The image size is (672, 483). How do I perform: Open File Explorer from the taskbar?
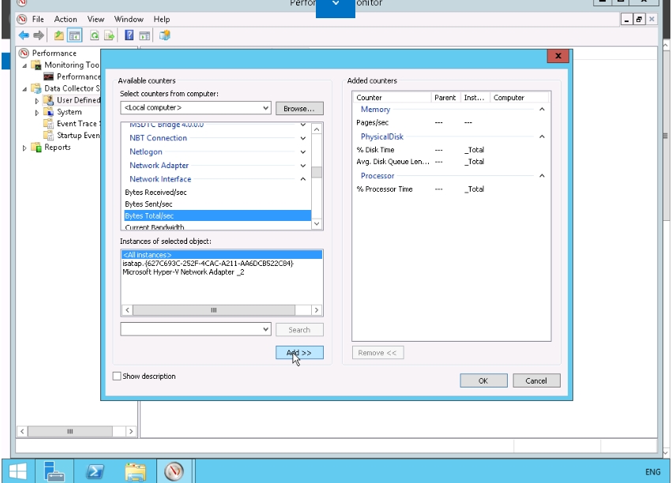coord(135,471)
